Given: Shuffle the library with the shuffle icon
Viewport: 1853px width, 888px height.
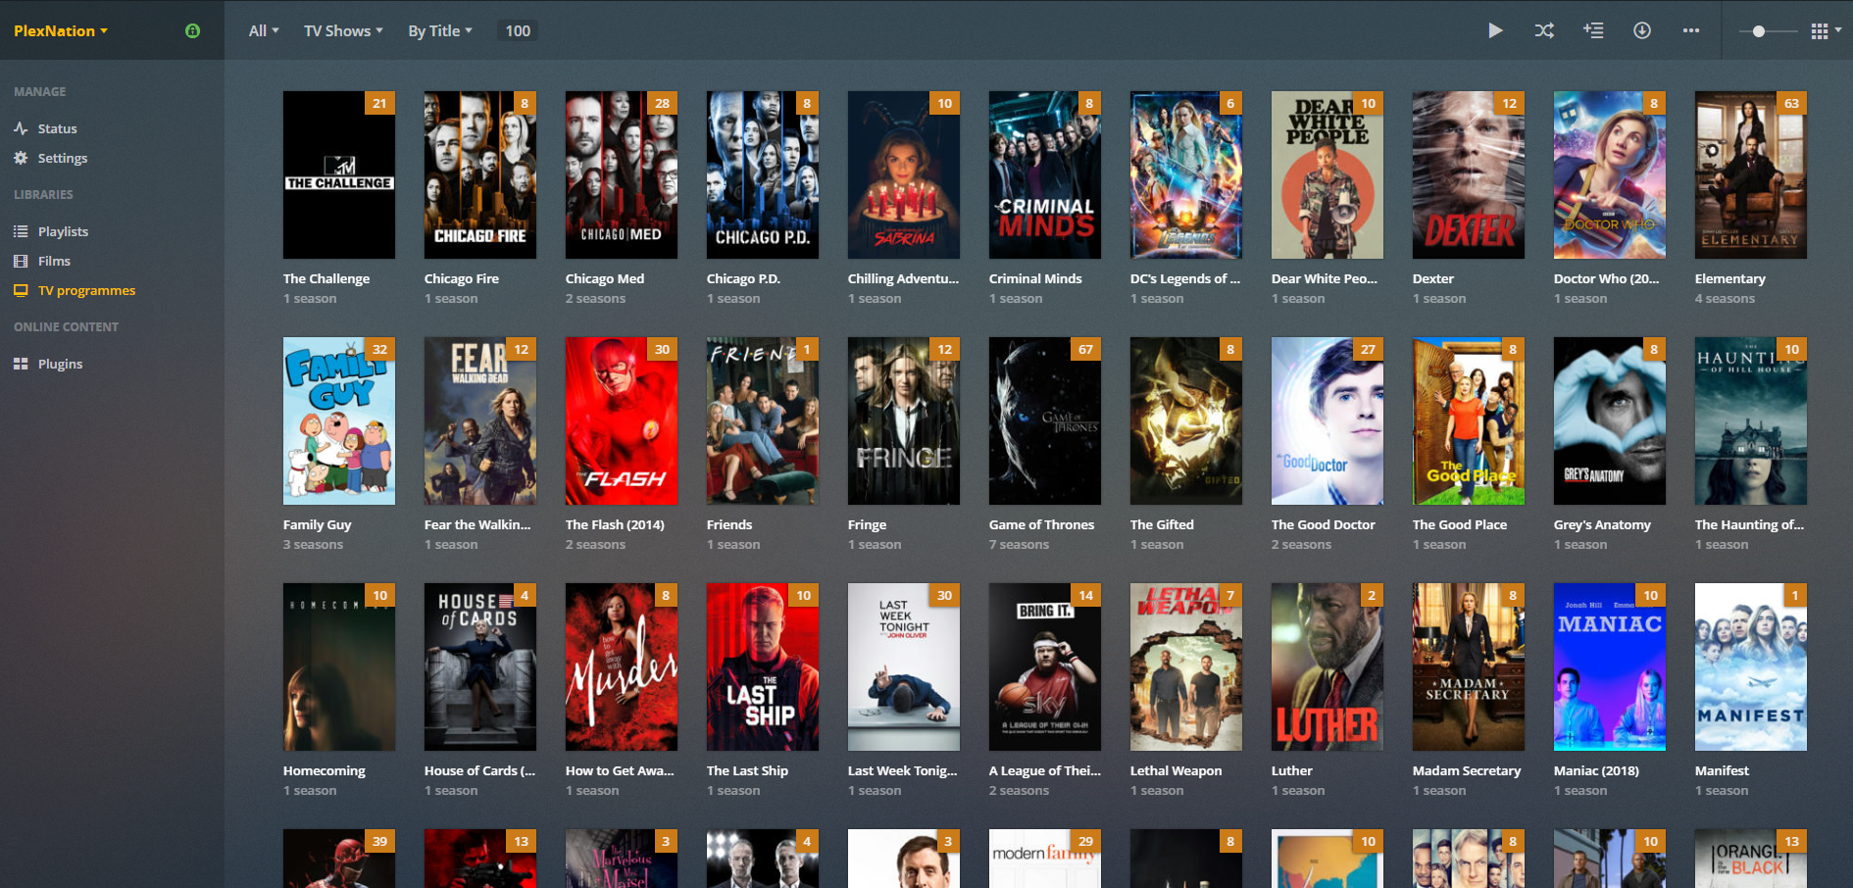Looking at the screenshot, I should coord(1544,30).
